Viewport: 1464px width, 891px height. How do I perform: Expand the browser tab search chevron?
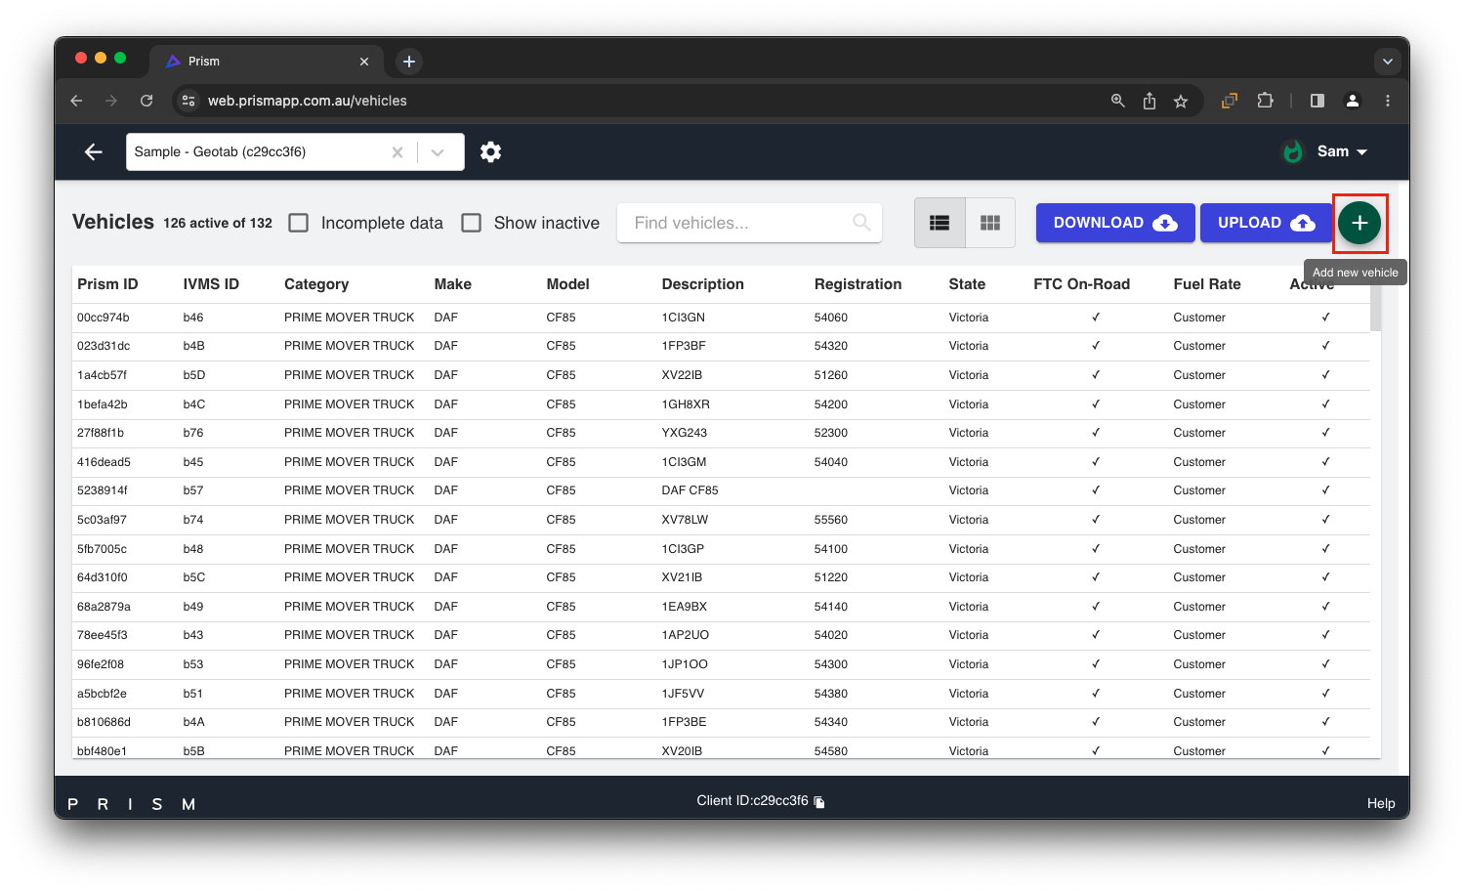pos(1387,62)
